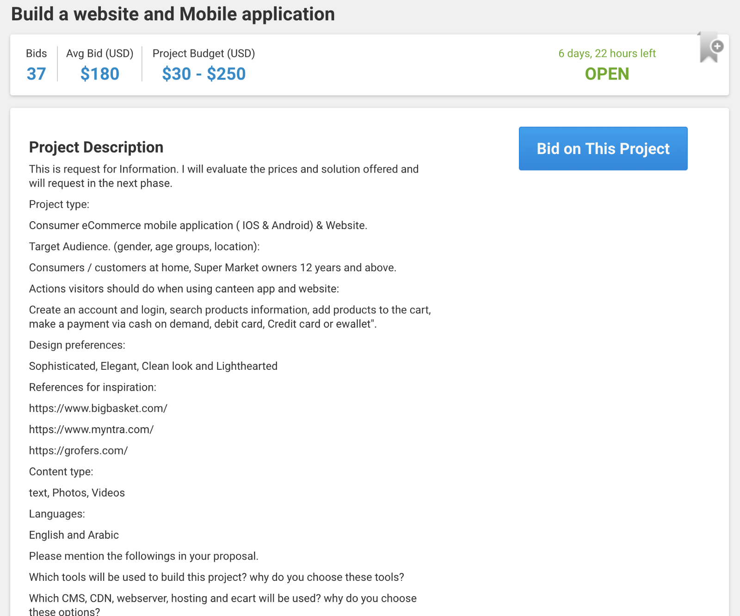Click the page title about website and Mobile application
Viewport: 740px width, 616px height.
173,14
